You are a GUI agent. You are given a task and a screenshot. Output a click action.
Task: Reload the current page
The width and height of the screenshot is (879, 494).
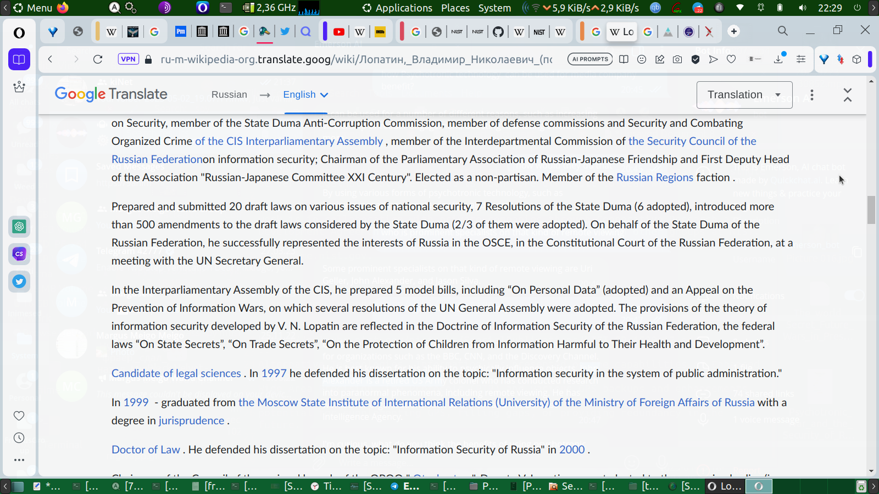(x=98, y=59)
